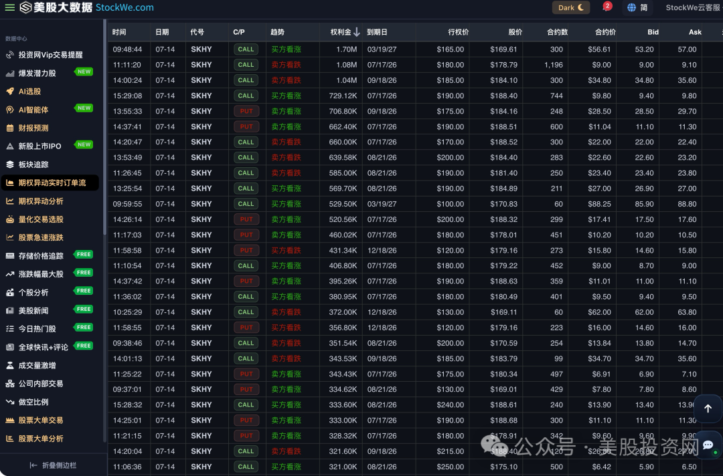Click the 板块追踪 layers icon
This screenshot has height=476, width=723.
(x=9, y=164)
